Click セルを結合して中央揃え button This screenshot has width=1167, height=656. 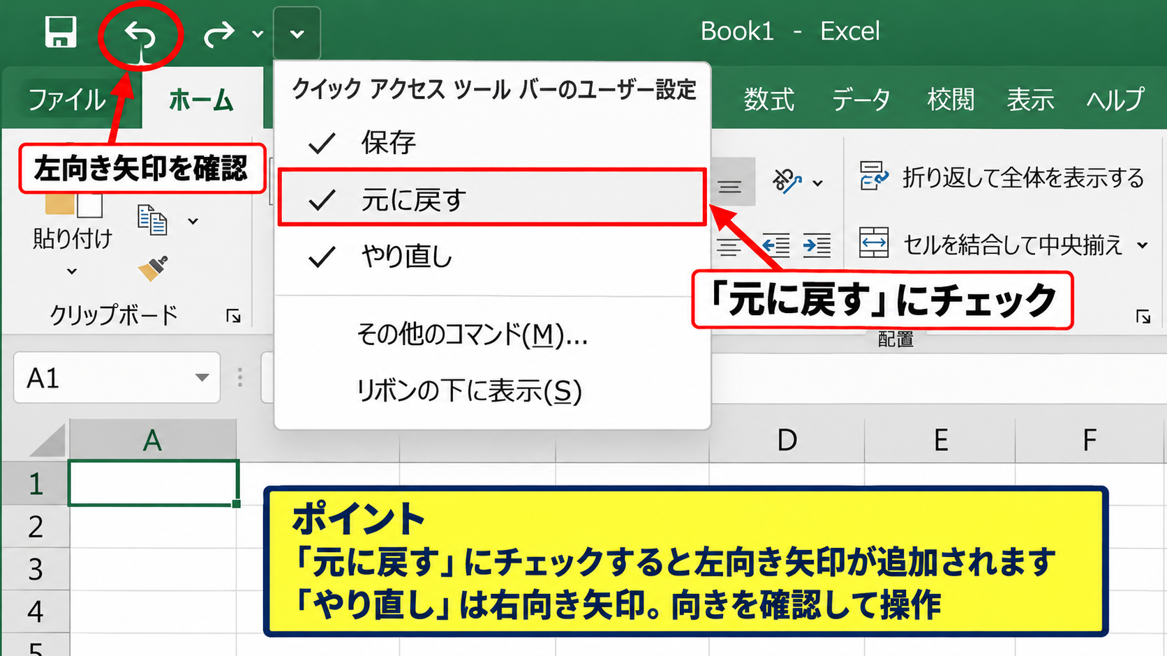pos(990,245)
